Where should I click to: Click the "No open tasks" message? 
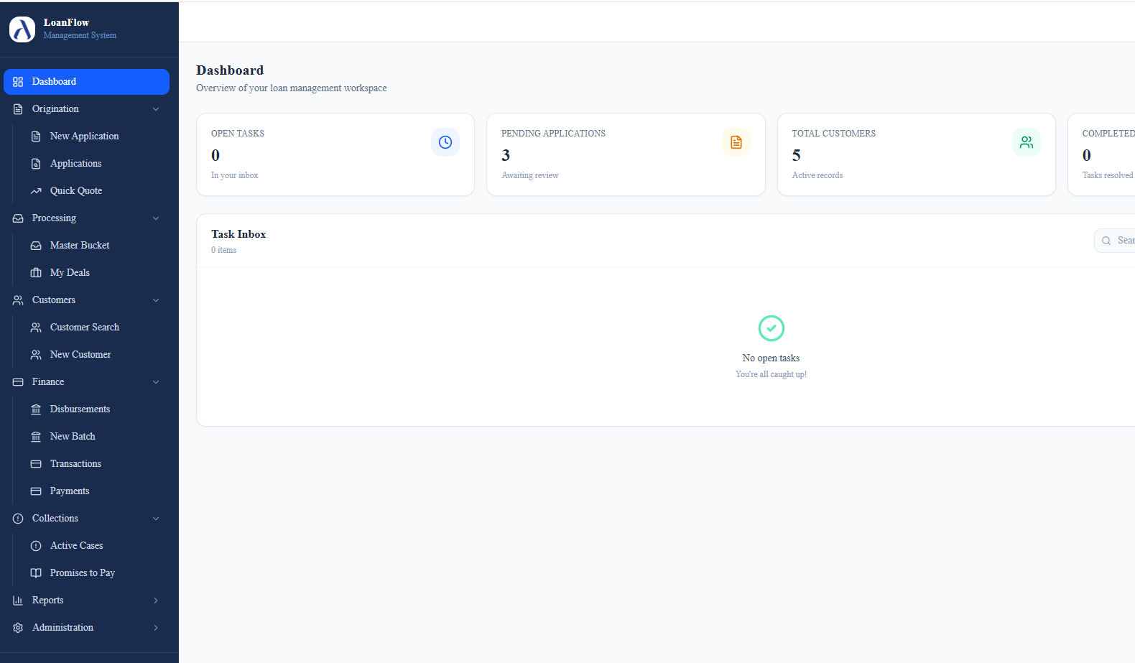tap(771, 358)
